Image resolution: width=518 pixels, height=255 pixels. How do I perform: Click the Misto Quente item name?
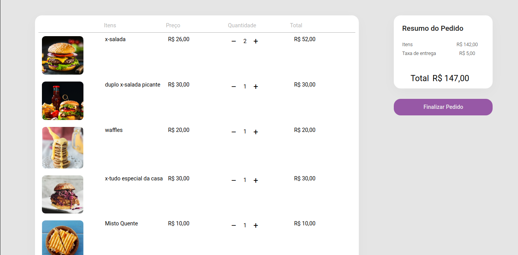(122, 223)
